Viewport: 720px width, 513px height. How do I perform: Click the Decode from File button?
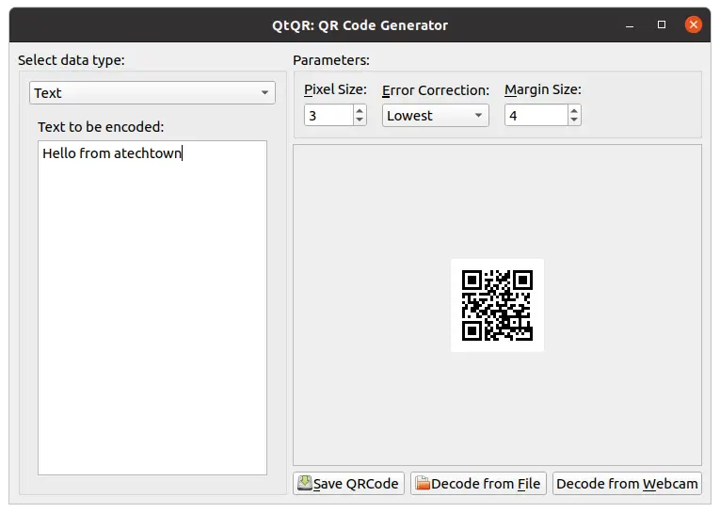tap(478, 484)
